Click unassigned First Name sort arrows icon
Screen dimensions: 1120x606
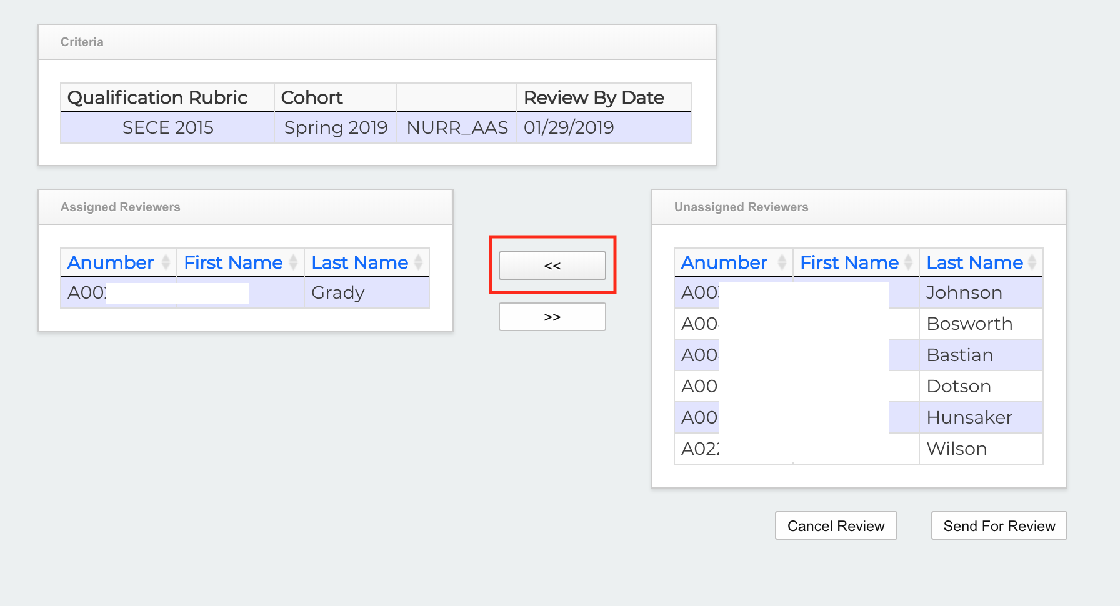pyautogui.click(x=908, y=262)
